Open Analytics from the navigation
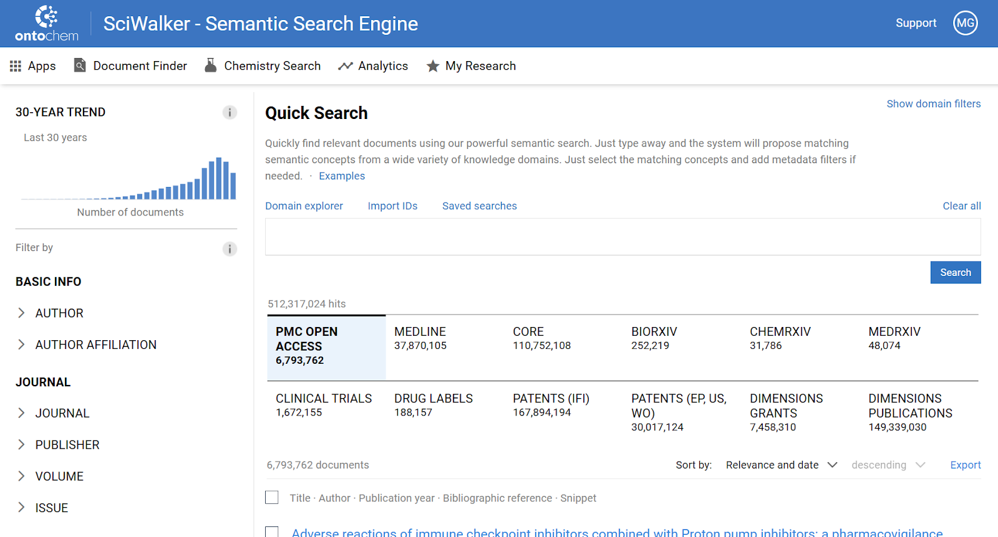Image resolution: width=998 pixels, height=537 pixels. [x=373, y=66]
